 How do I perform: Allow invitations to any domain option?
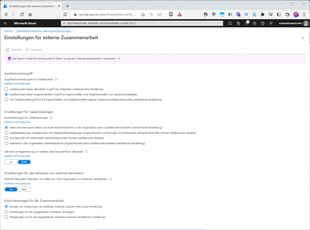(x=6, y=206)
